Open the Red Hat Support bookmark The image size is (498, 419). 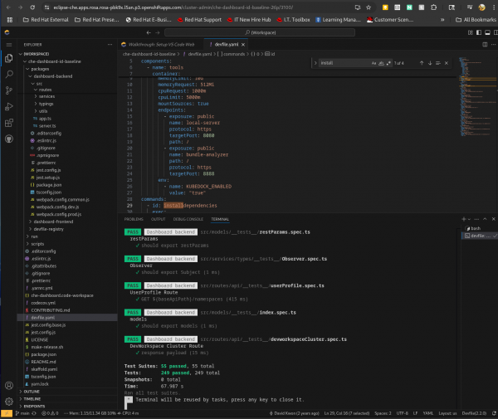[199, 20]
